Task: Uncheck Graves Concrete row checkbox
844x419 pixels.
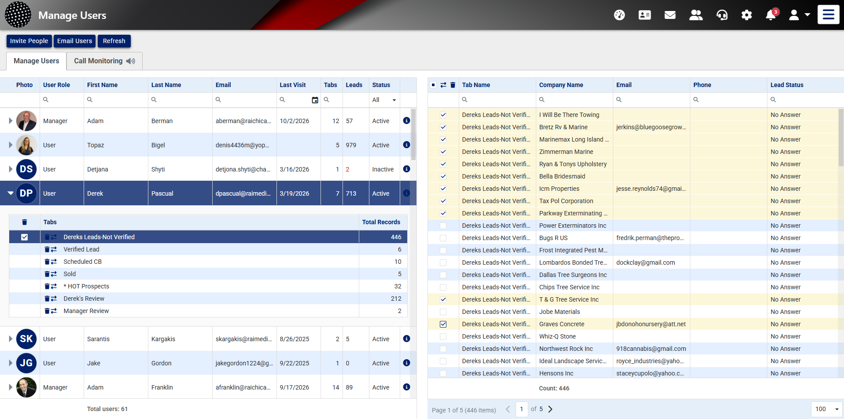Action: pos(443,324)
